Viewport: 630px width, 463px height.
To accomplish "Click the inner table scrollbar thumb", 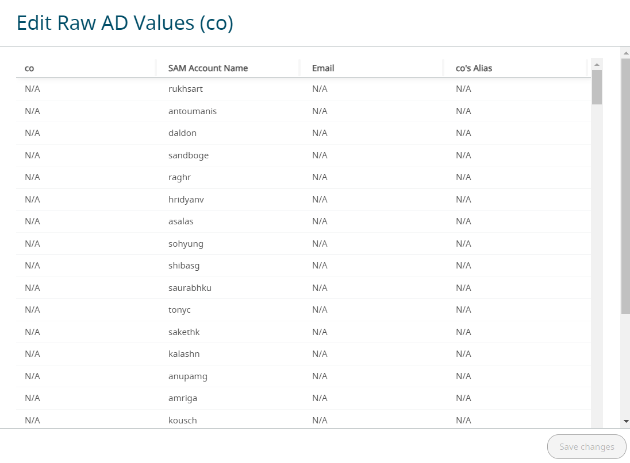I will pos(597,87).
